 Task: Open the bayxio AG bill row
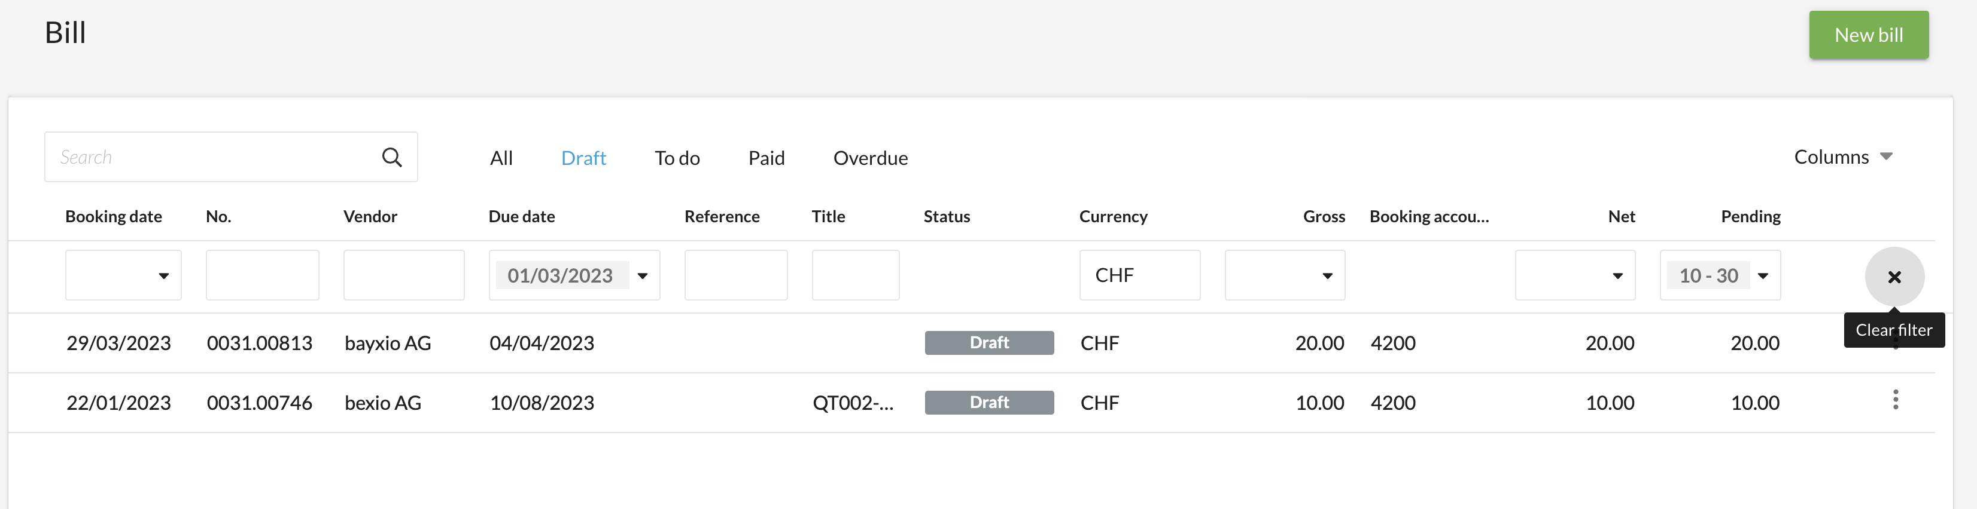click(388, 344)
